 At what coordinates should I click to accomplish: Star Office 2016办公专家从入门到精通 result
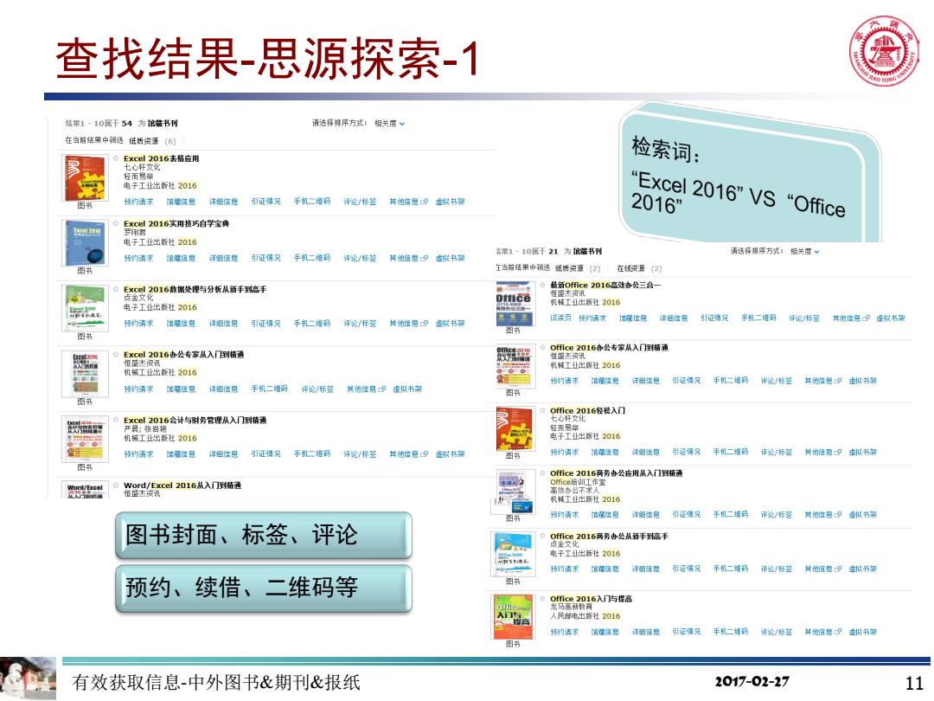542,348
